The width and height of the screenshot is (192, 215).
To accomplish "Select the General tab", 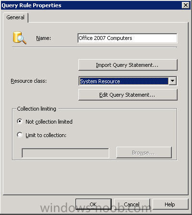I will pyautogui.click(x=15, y=17).
